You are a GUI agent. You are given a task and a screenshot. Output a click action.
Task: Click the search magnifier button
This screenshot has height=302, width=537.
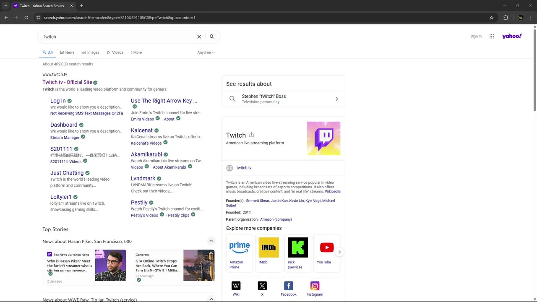click(x=212, y=36)
